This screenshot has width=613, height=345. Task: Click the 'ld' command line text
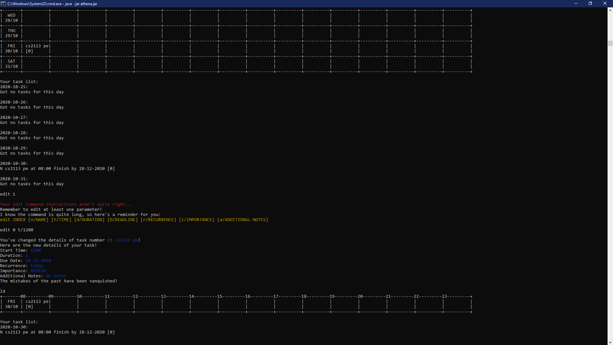point(3,291)
